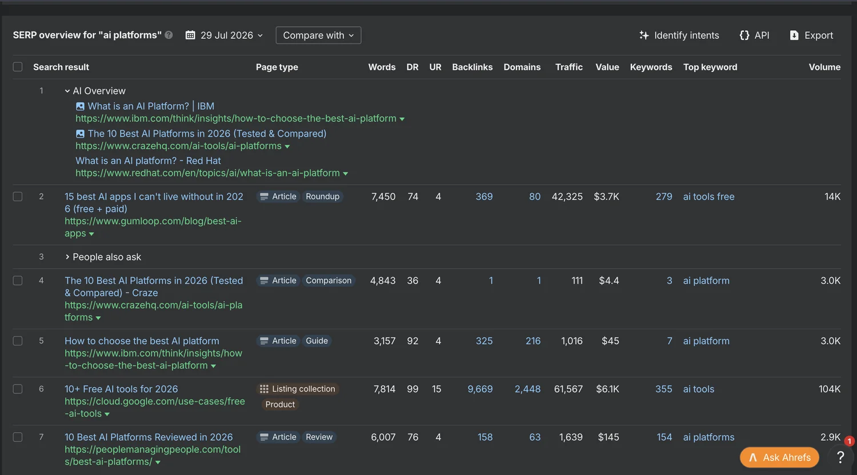This screenshot has height=475, width=857.
Task: Open keywords count 279
Action: point(664,197)
